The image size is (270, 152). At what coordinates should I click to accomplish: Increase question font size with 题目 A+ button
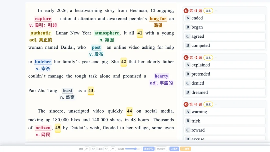coord(113,149)
